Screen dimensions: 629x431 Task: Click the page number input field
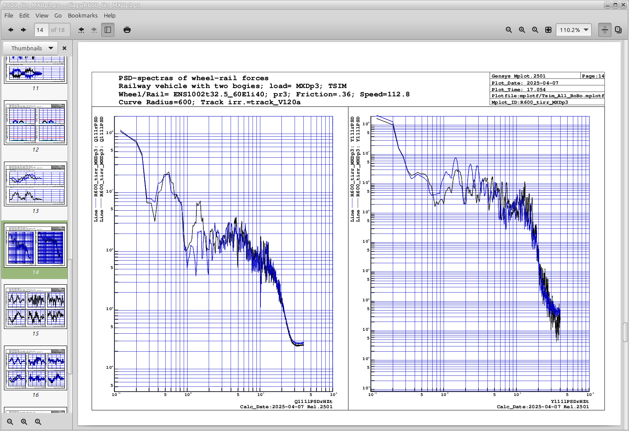pos(41,30)
